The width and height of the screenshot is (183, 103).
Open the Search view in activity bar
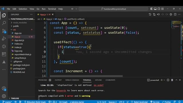tap(4, 23)
